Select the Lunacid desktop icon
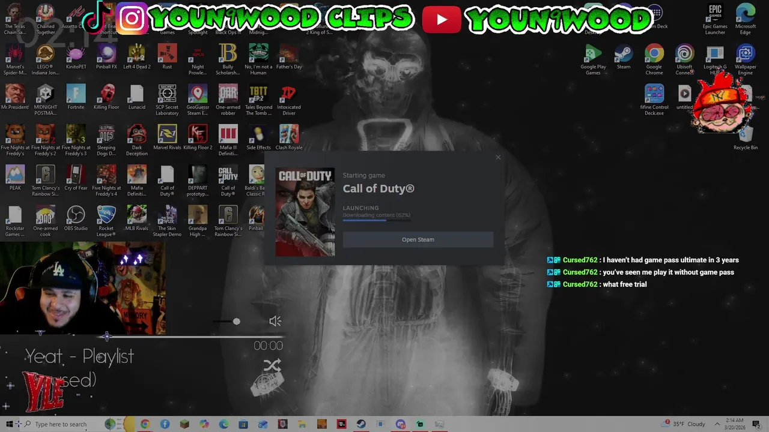Image resolution: width=769 pixels, height=432 pixels. tap(136, 97)
